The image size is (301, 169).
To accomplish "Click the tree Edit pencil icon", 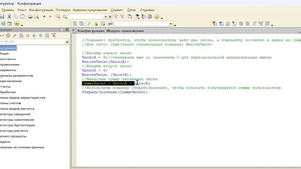I will coord(15,36).
